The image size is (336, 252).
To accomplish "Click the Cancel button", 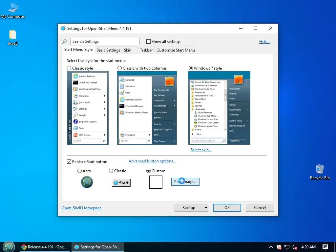I will (260, 208).
